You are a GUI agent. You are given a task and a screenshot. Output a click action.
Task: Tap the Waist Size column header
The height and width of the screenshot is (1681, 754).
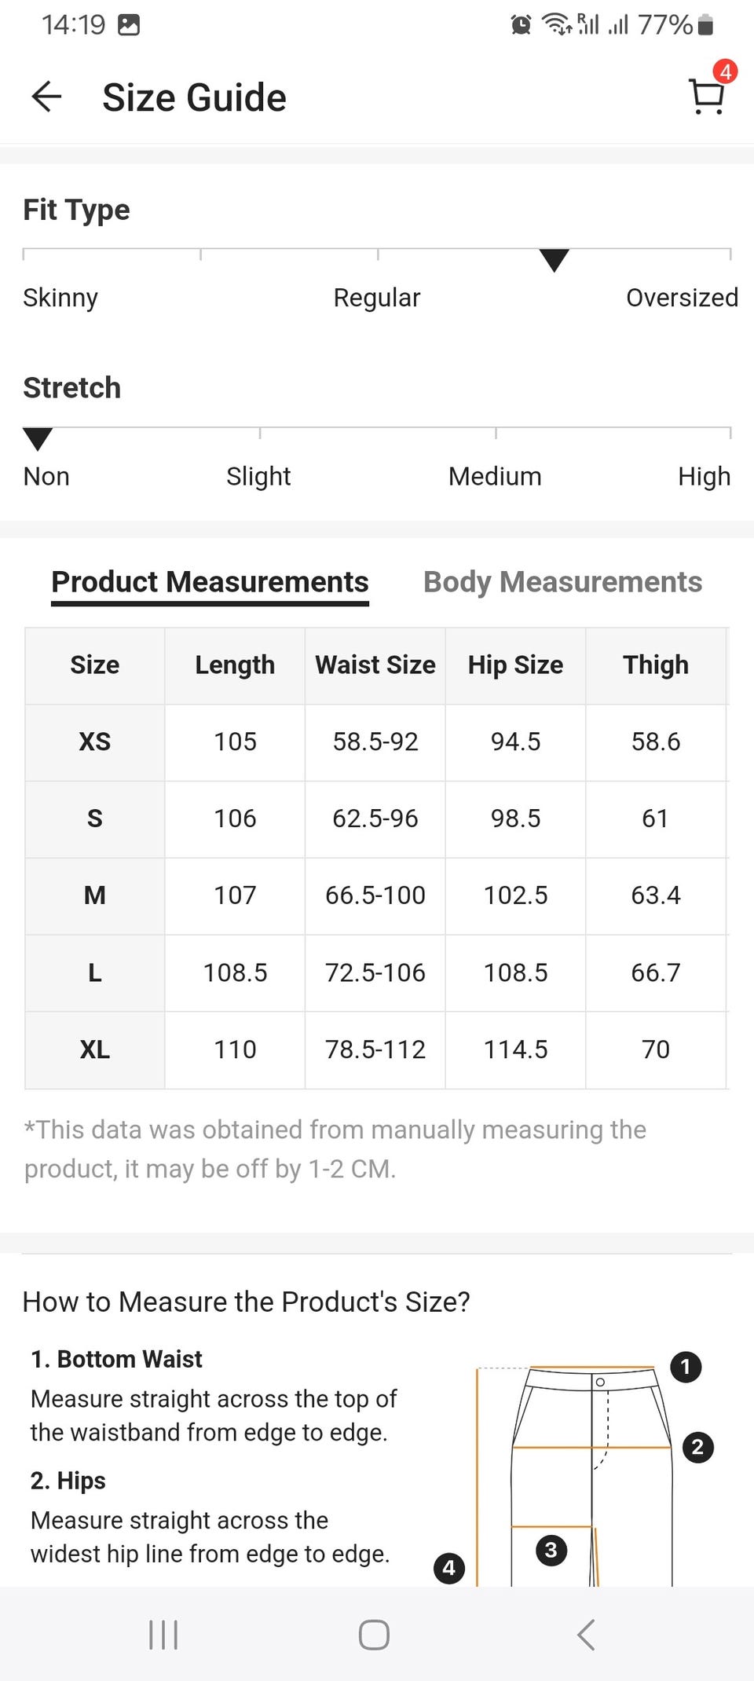pyautogui.click(x=375, y=665)
